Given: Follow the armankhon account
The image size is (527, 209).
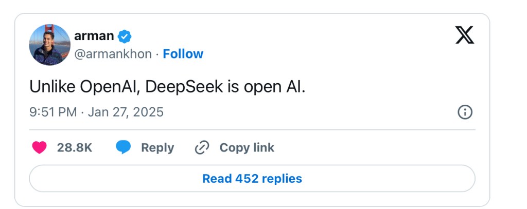Looking at the screenshot, I should (x=183, y=54).
